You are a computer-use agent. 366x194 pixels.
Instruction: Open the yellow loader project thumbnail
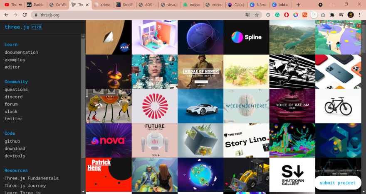(x=246, y=175)
